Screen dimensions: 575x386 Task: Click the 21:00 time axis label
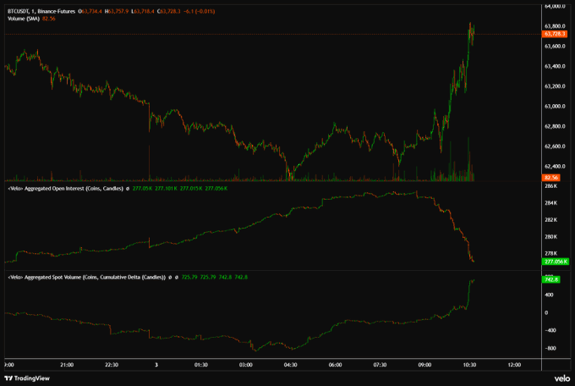(x=67, y=365)
